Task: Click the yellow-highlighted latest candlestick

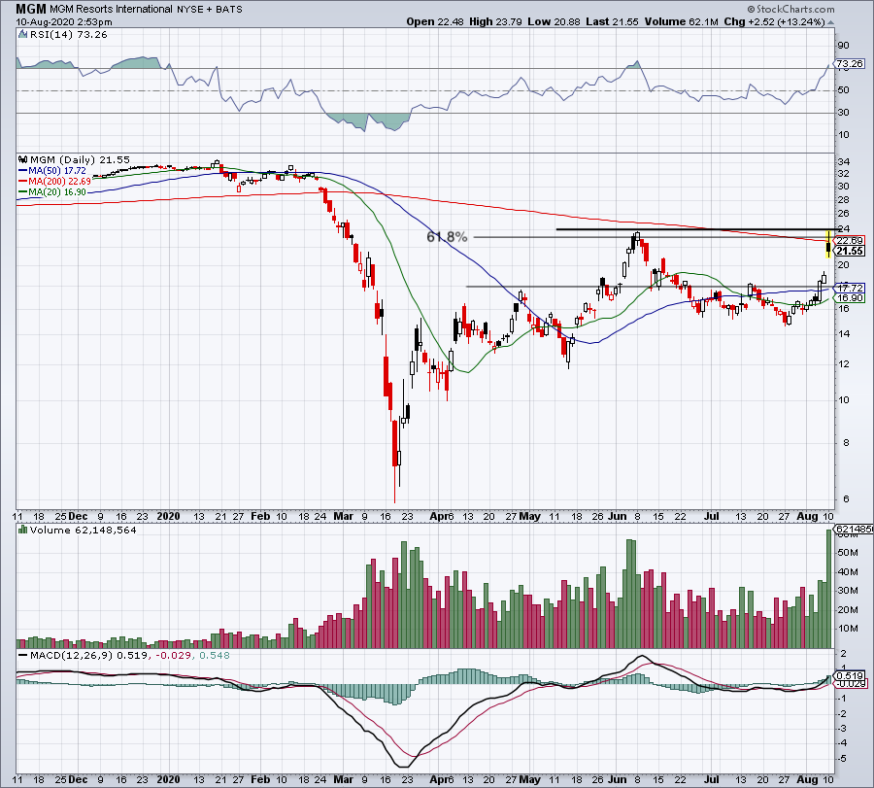Action: 828,244
